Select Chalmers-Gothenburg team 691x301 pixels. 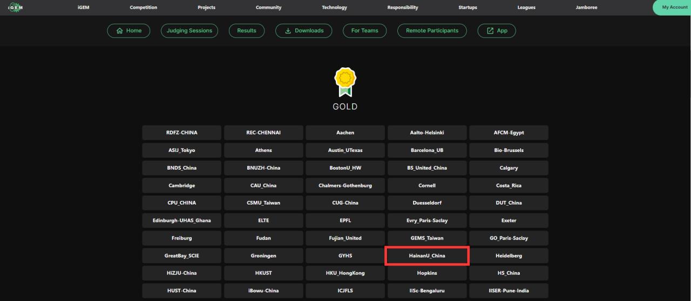pos(345,185)
